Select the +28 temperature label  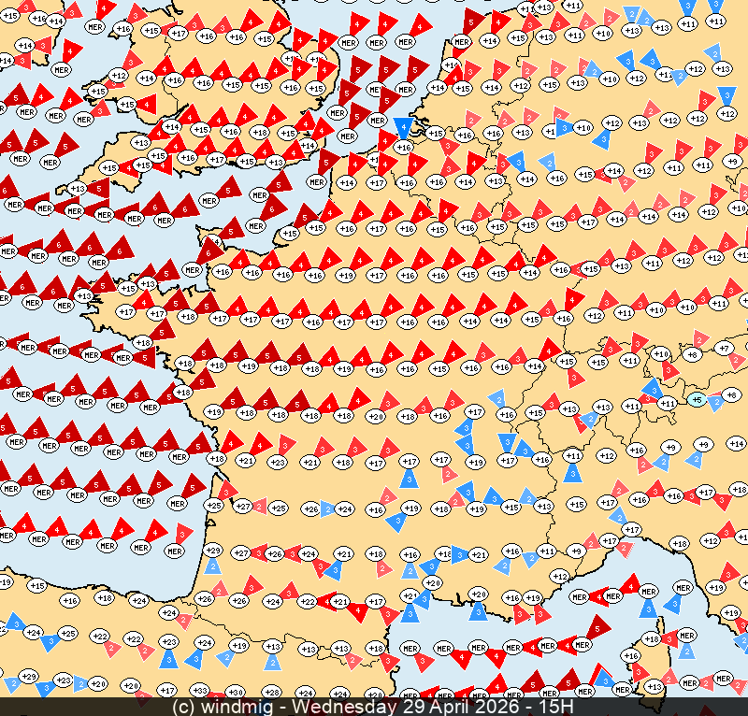coord(271,692)
